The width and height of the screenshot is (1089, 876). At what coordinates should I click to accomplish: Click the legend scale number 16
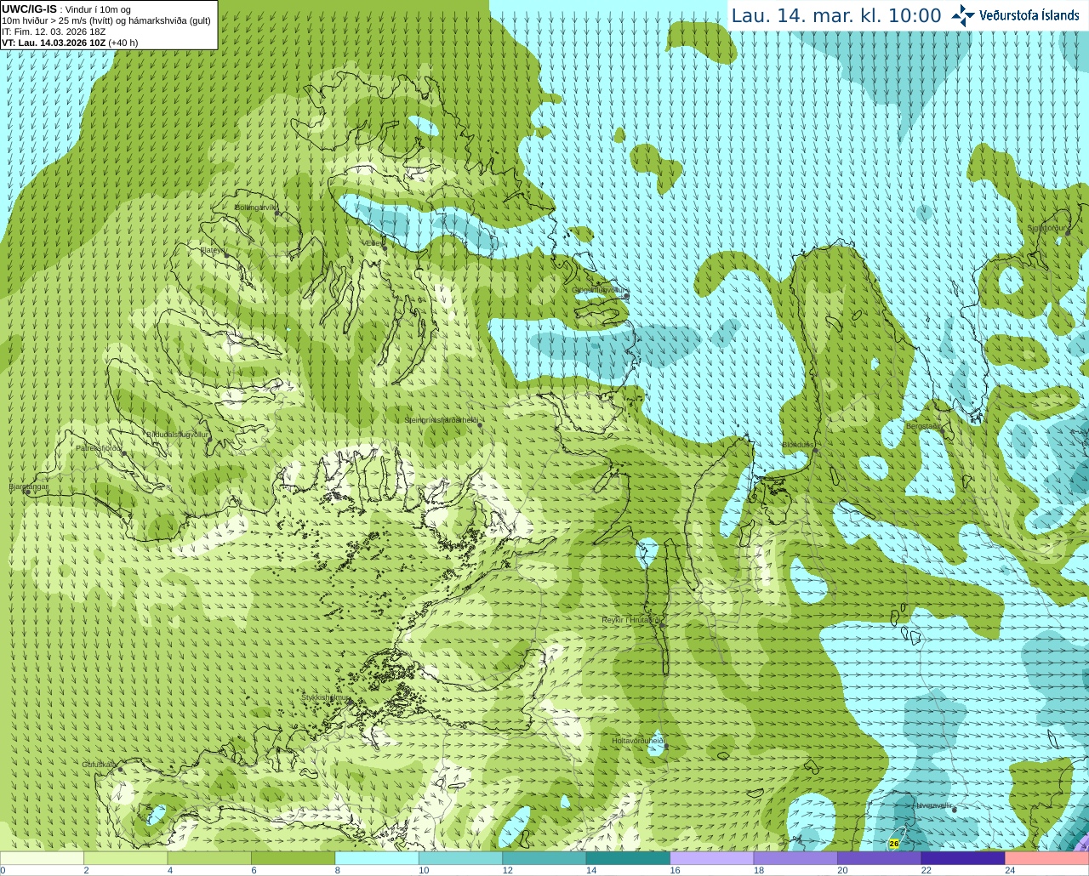675,870
